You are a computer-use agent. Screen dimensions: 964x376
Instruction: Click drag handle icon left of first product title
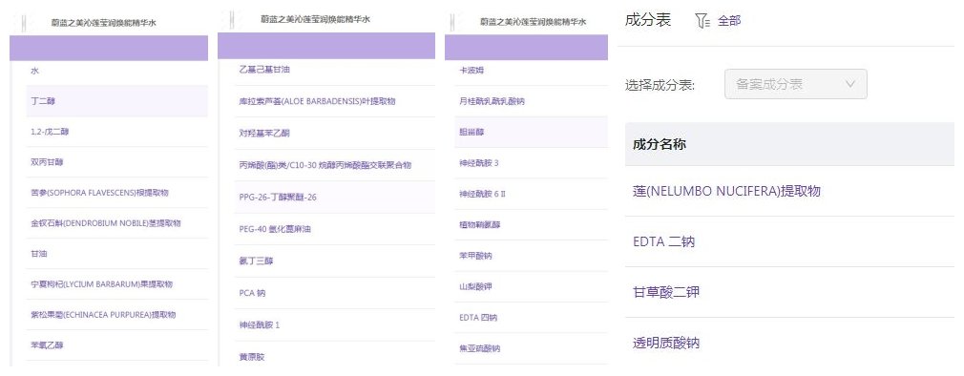(x=24, y=23)
